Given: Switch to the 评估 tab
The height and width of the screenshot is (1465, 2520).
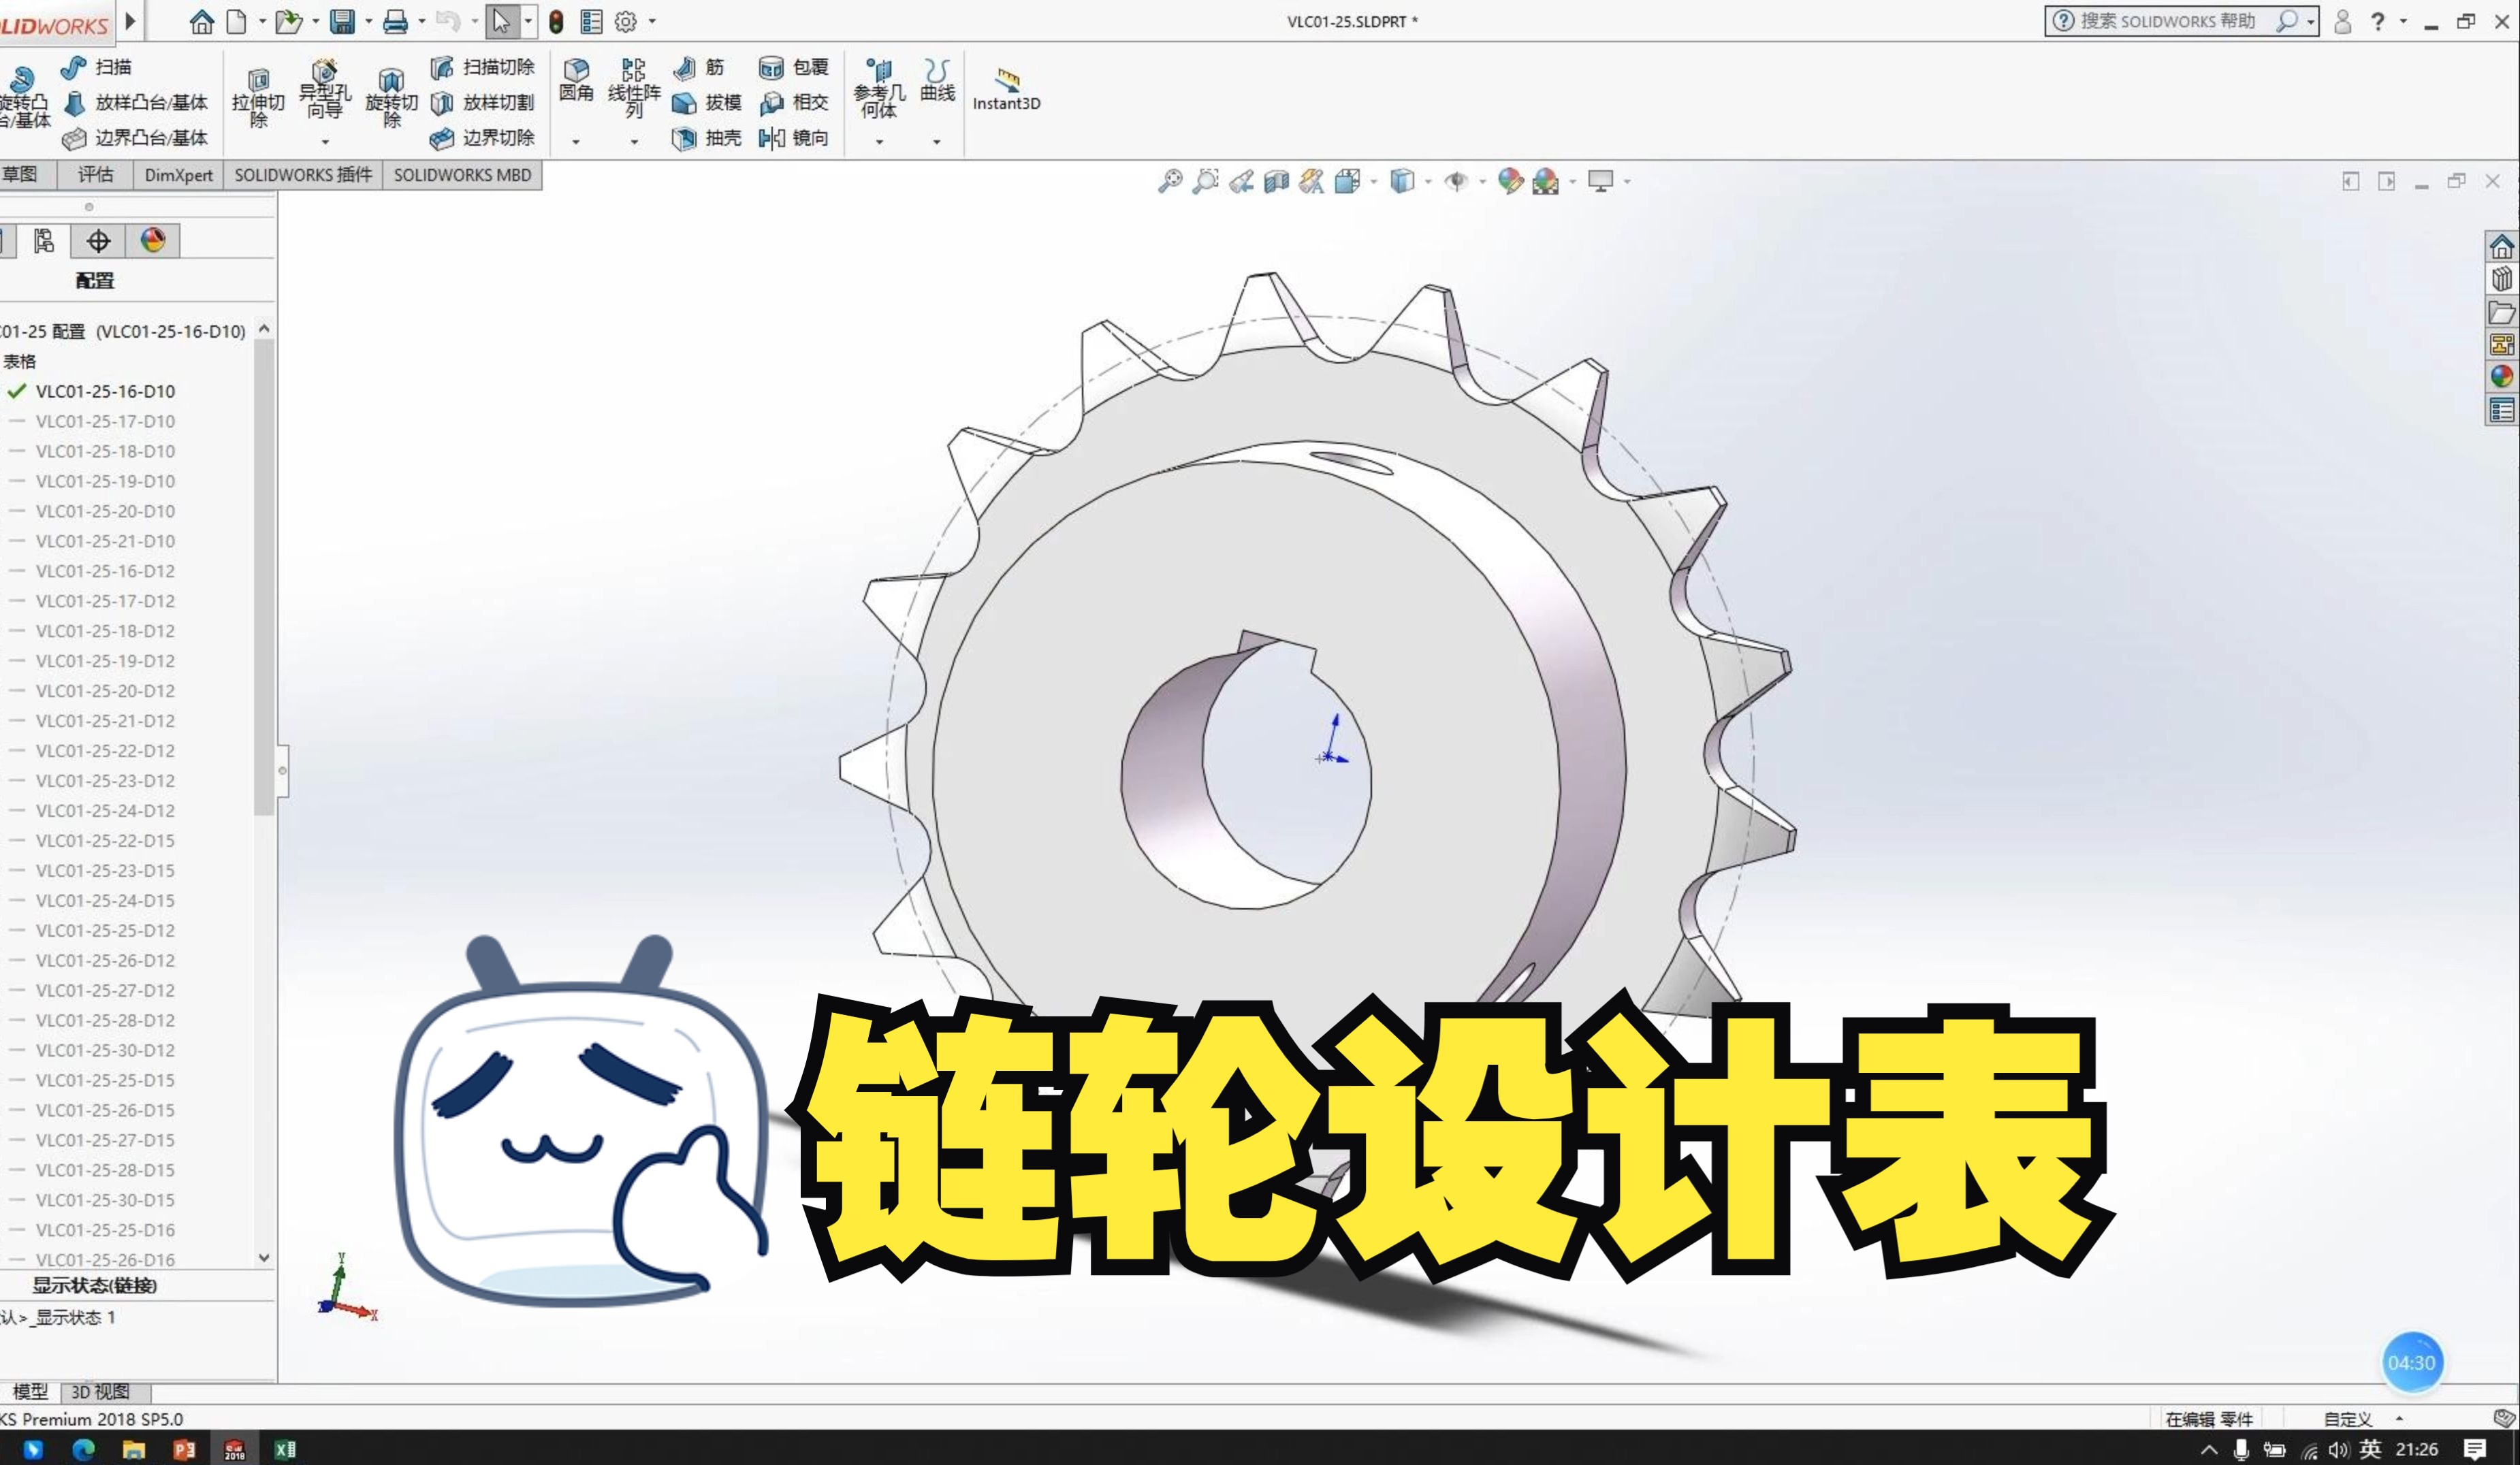Looking at the screenshot, I should pyautogui.click(x=96, y=175).
